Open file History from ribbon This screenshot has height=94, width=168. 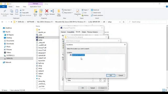85,15
